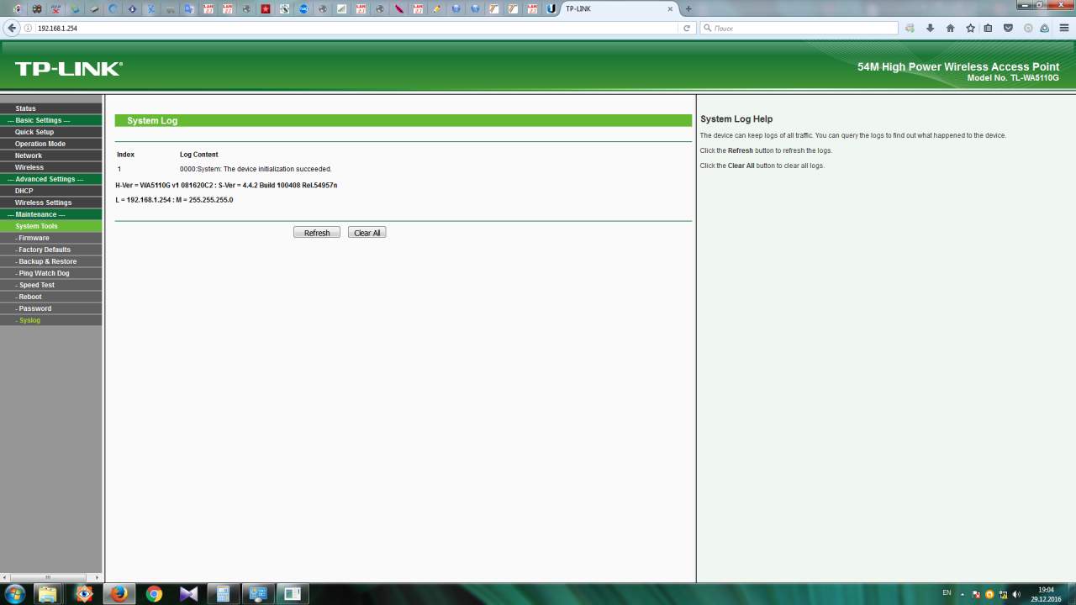The image size is (1076, 605).
Task: Click the browser search field
Action: coord(799,28)
